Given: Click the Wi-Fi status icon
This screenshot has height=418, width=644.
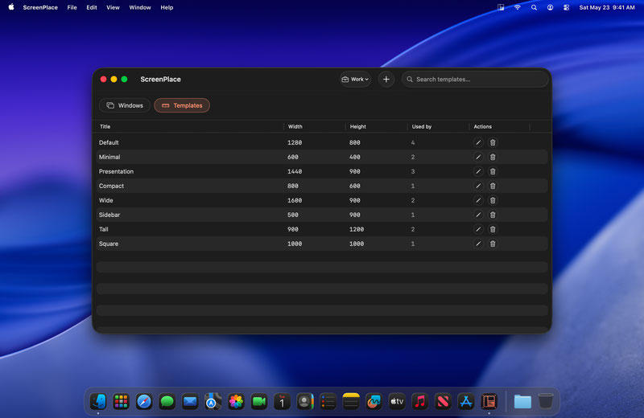Looking at the screenshot, I should (517, 7).
